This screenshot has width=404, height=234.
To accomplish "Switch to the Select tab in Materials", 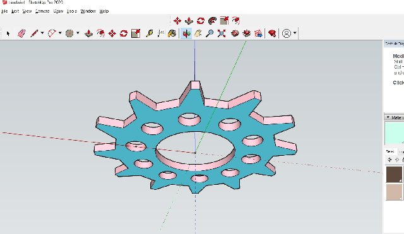I will [390, 151].
